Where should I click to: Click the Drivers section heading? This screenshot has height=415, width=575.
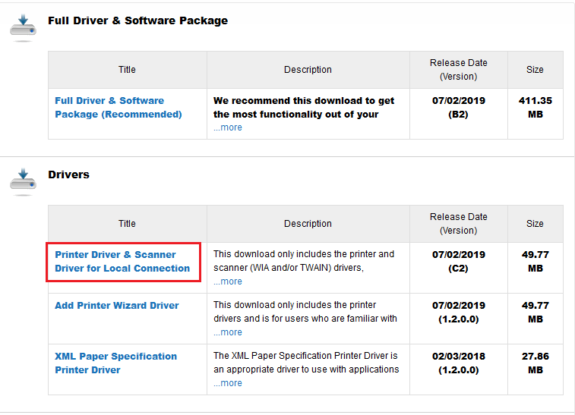pyautogui.click(x=68, y=174)
